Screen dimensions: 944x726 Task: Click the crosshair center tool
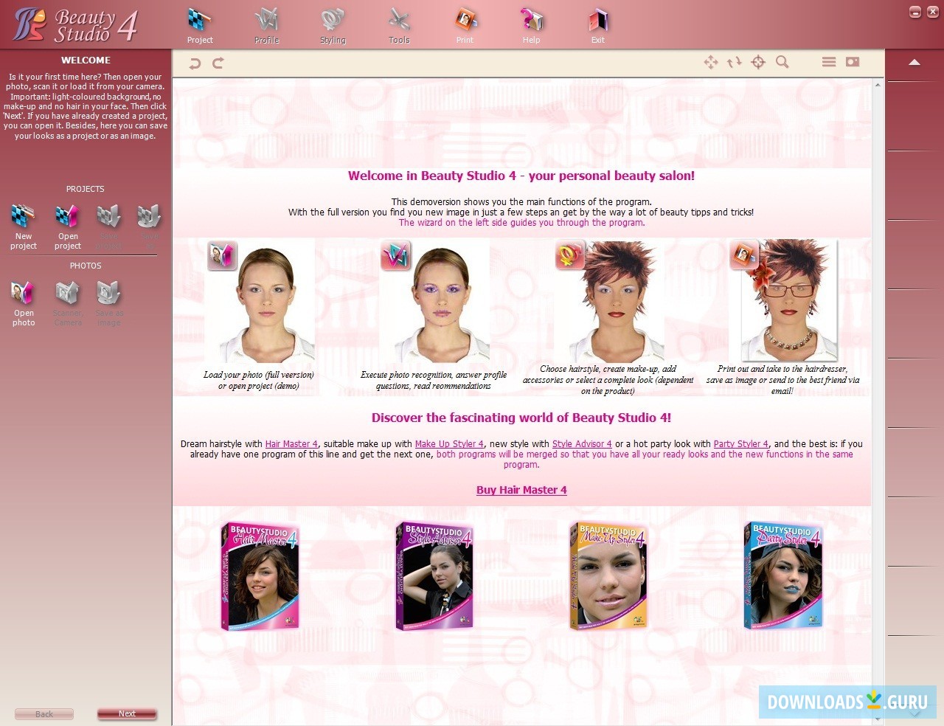(758, 63)
